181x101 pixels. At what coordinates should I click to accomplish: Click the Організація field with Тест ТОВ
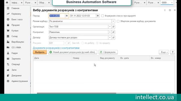point(79,27)
